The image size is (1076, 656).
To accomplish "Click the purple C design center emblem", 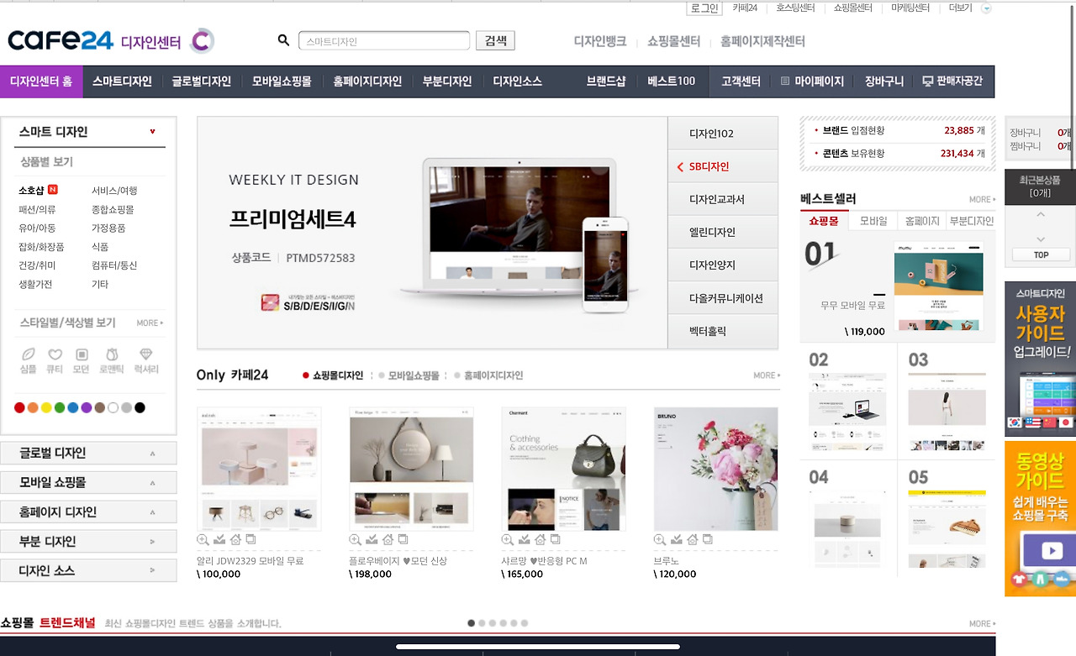I will click(x=202, y=40).
